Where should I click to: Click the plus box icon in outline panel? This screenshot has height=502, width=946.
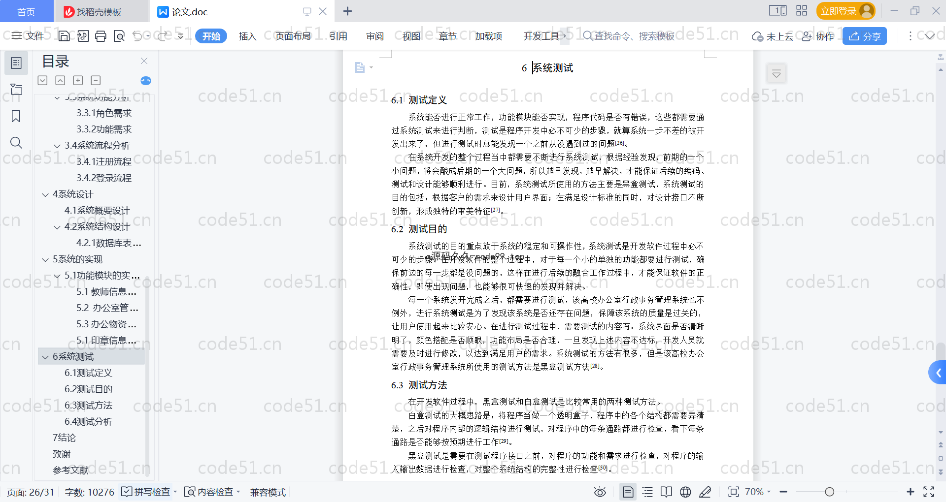(x=78, y=80)
